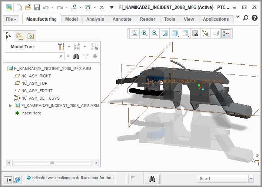The height and width of the screenshot is (187, 262).
Task: Switch to the Favorites navigator tab
Action: (x=31, y=36)
